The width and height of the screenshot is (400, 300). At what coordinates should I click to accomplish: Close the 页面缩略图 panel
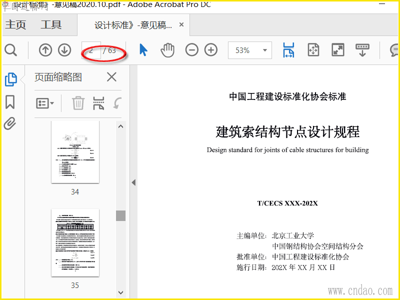[x=111, y=77]
